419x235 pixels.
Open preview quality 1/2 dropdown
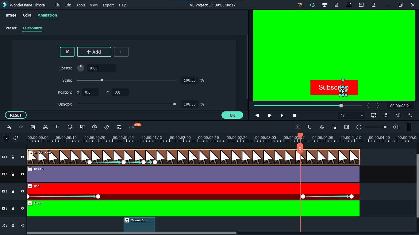point(352,115)
